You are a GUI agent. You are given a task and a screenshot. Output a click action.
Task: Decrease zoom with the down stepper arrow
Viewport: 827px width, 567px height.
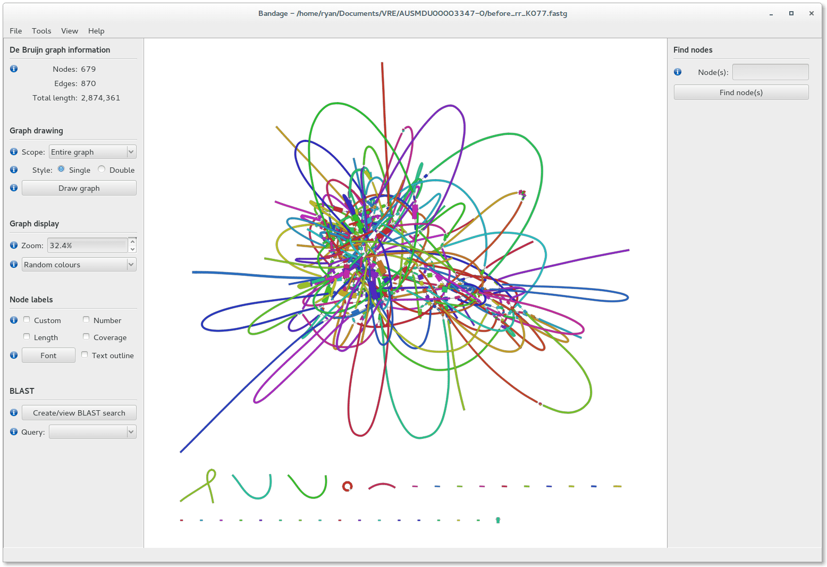[132, 249]
